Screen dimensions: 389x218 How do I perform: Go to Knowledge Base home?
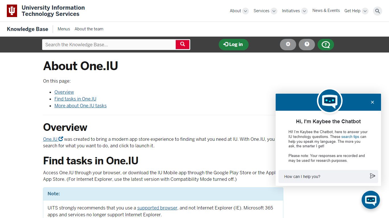pos(27,29)
